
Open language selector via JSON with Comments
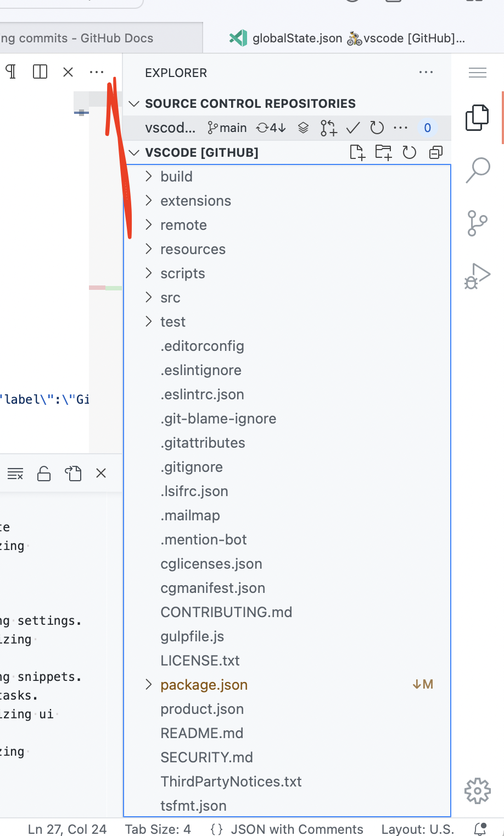pyautogui.click(x=297, y=829)
